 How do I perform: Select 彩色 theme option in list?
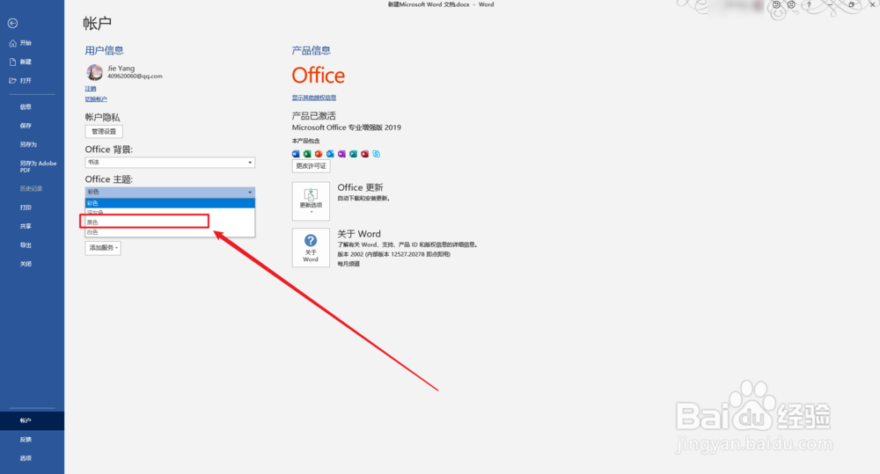tap(170, 203)
